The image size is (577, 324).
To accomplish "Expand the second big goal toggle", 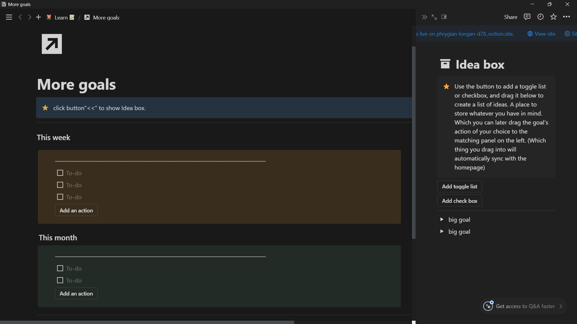I will coord(442,231).
